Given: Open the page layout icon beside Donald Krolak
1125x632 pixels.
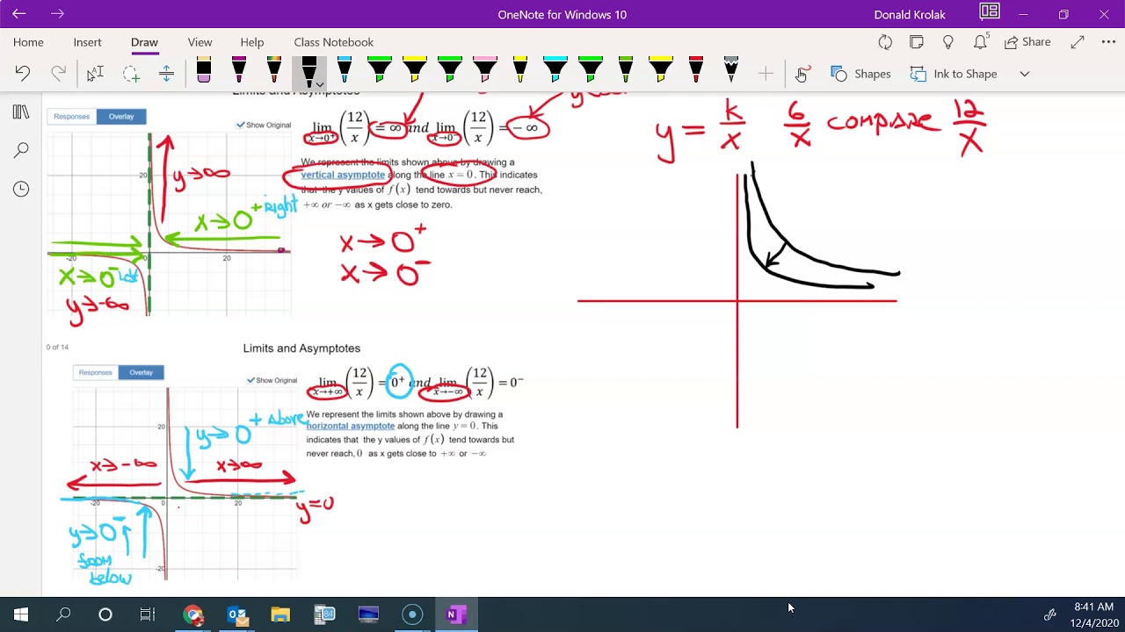Looking at the screenshot, I should tap(990, 12).
